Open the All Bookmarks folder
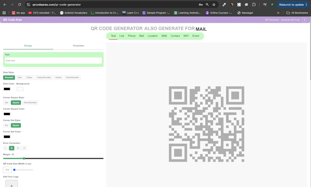Image resolution: width=311 pixels, height=187 pixels. click(297, 13)
